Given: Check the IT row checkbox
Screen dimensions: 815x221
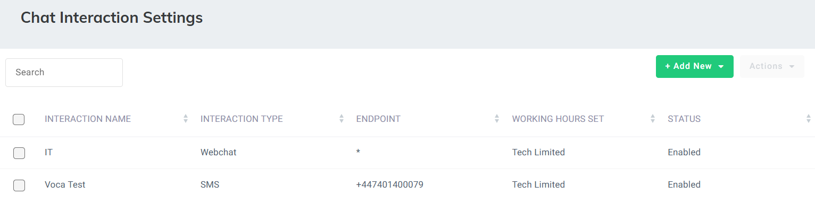Looking at the screenshot, I should 19,153.
